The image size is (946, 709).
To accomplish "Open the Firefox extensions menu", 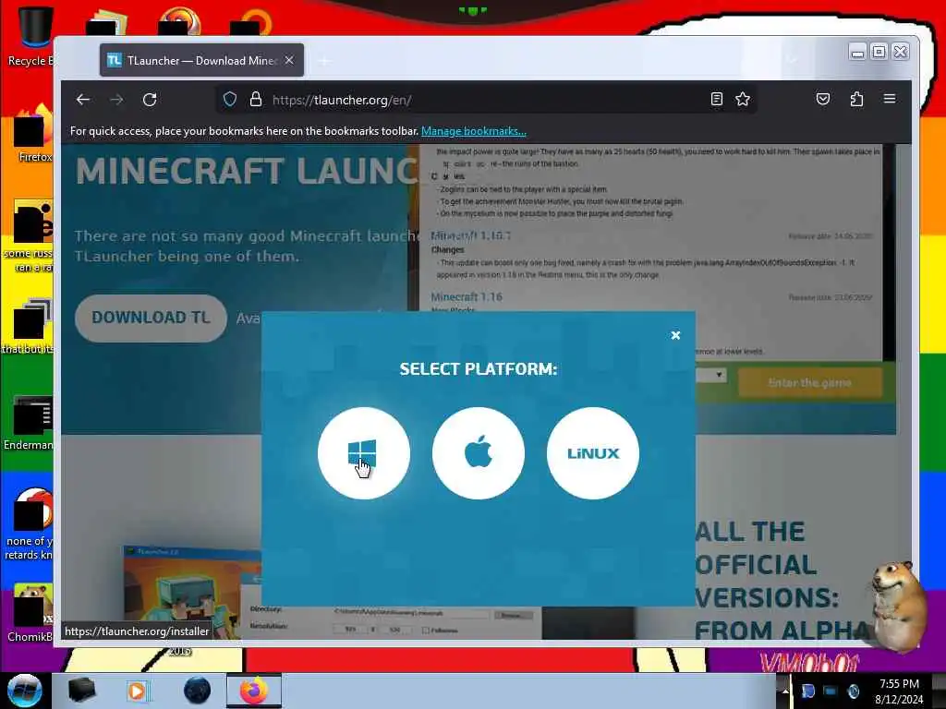I will point(856,99).
